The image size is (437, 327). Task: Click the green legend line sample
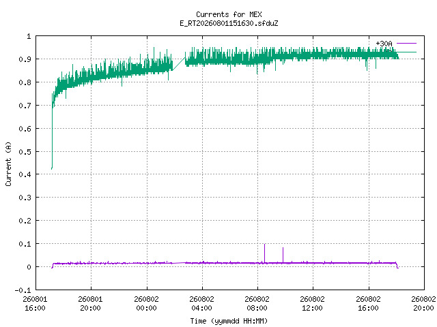pos(406,52)
